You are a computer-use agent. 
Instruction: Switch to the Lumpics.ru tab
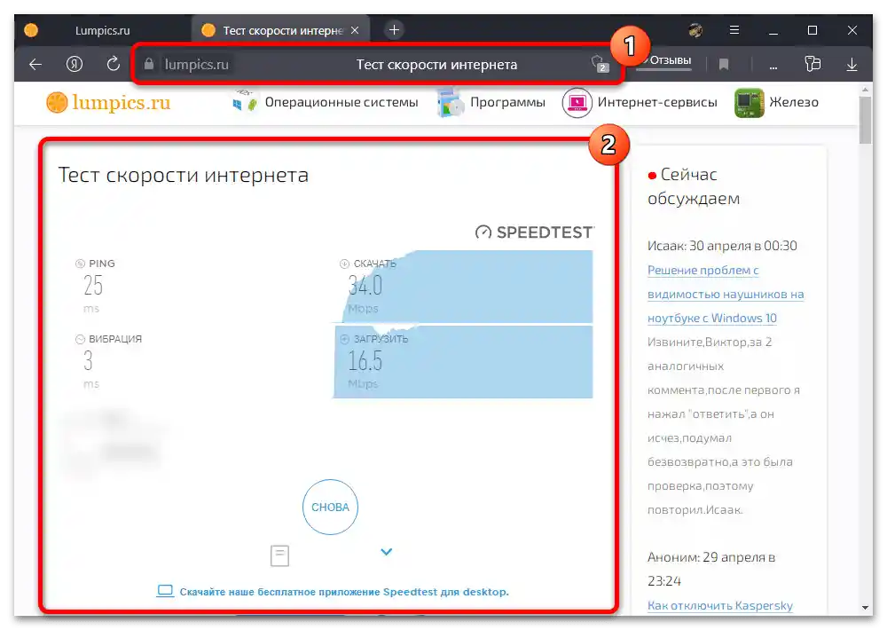point(102,30)
